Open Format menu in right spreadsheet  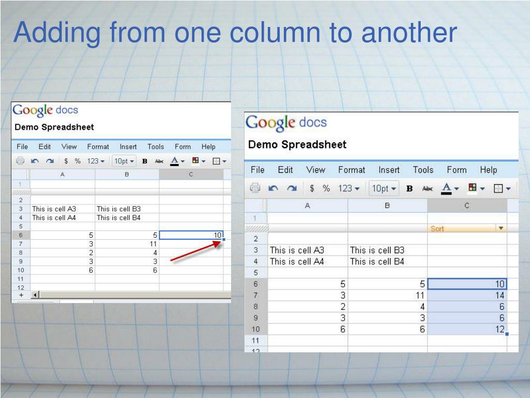point(352,170)
